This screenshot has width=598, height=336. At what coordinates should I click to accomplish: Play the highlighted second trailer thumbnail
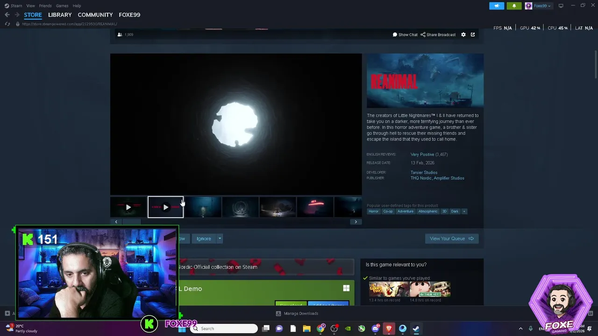pos(166,207)
